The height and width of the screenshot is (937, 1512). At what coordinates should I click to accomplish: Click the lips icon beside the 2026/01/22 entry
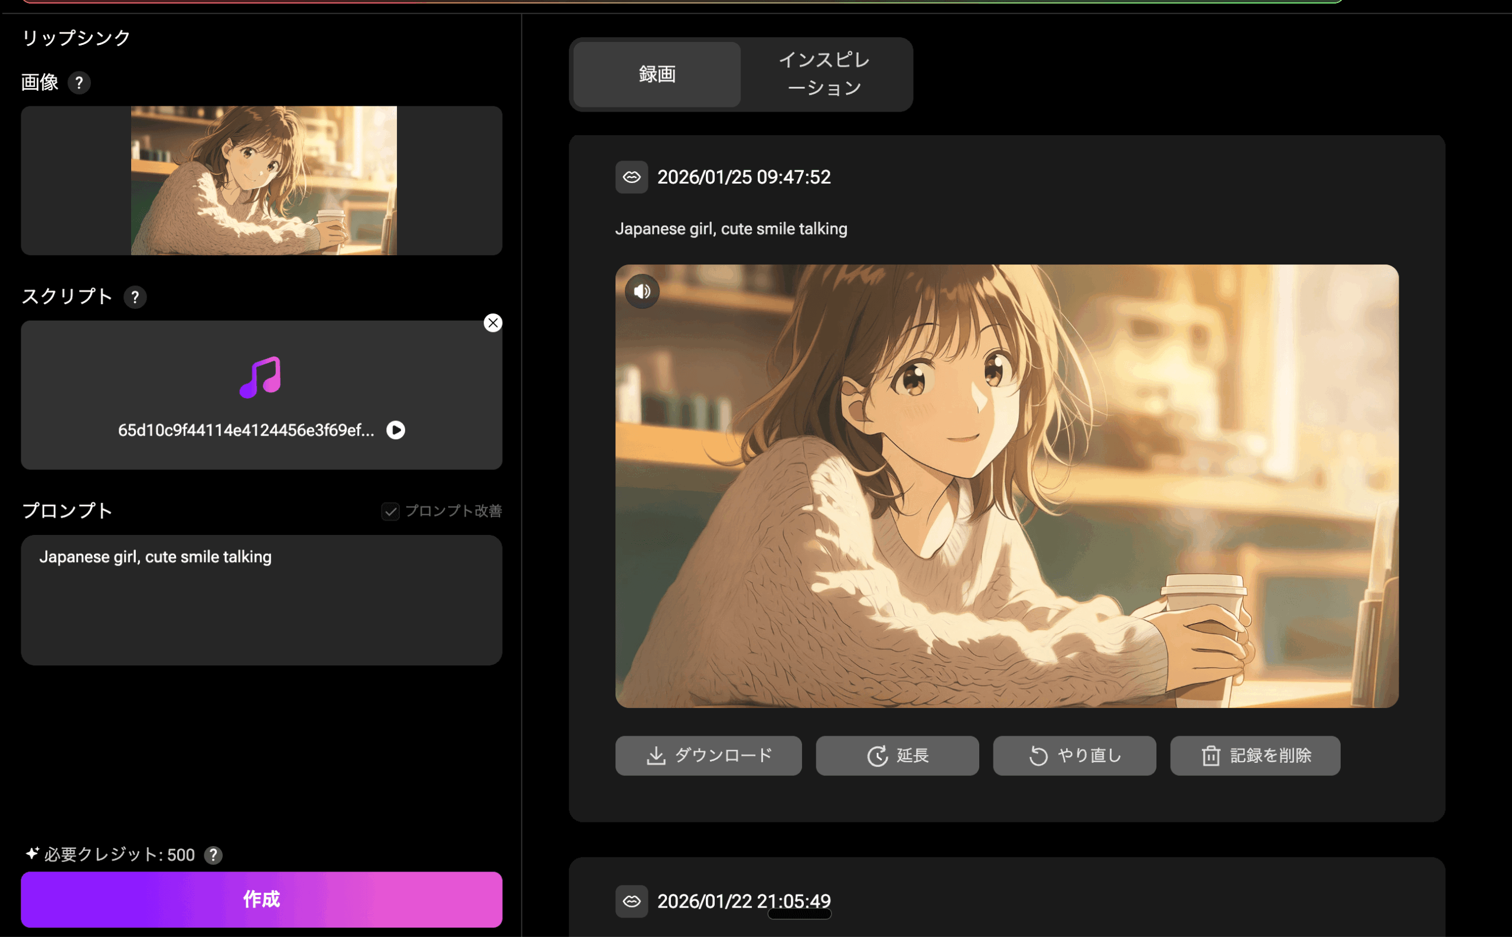(x=631, y=901)
